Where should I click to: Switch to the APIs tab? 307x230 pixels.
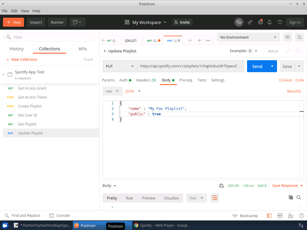[x=83, y=49]
